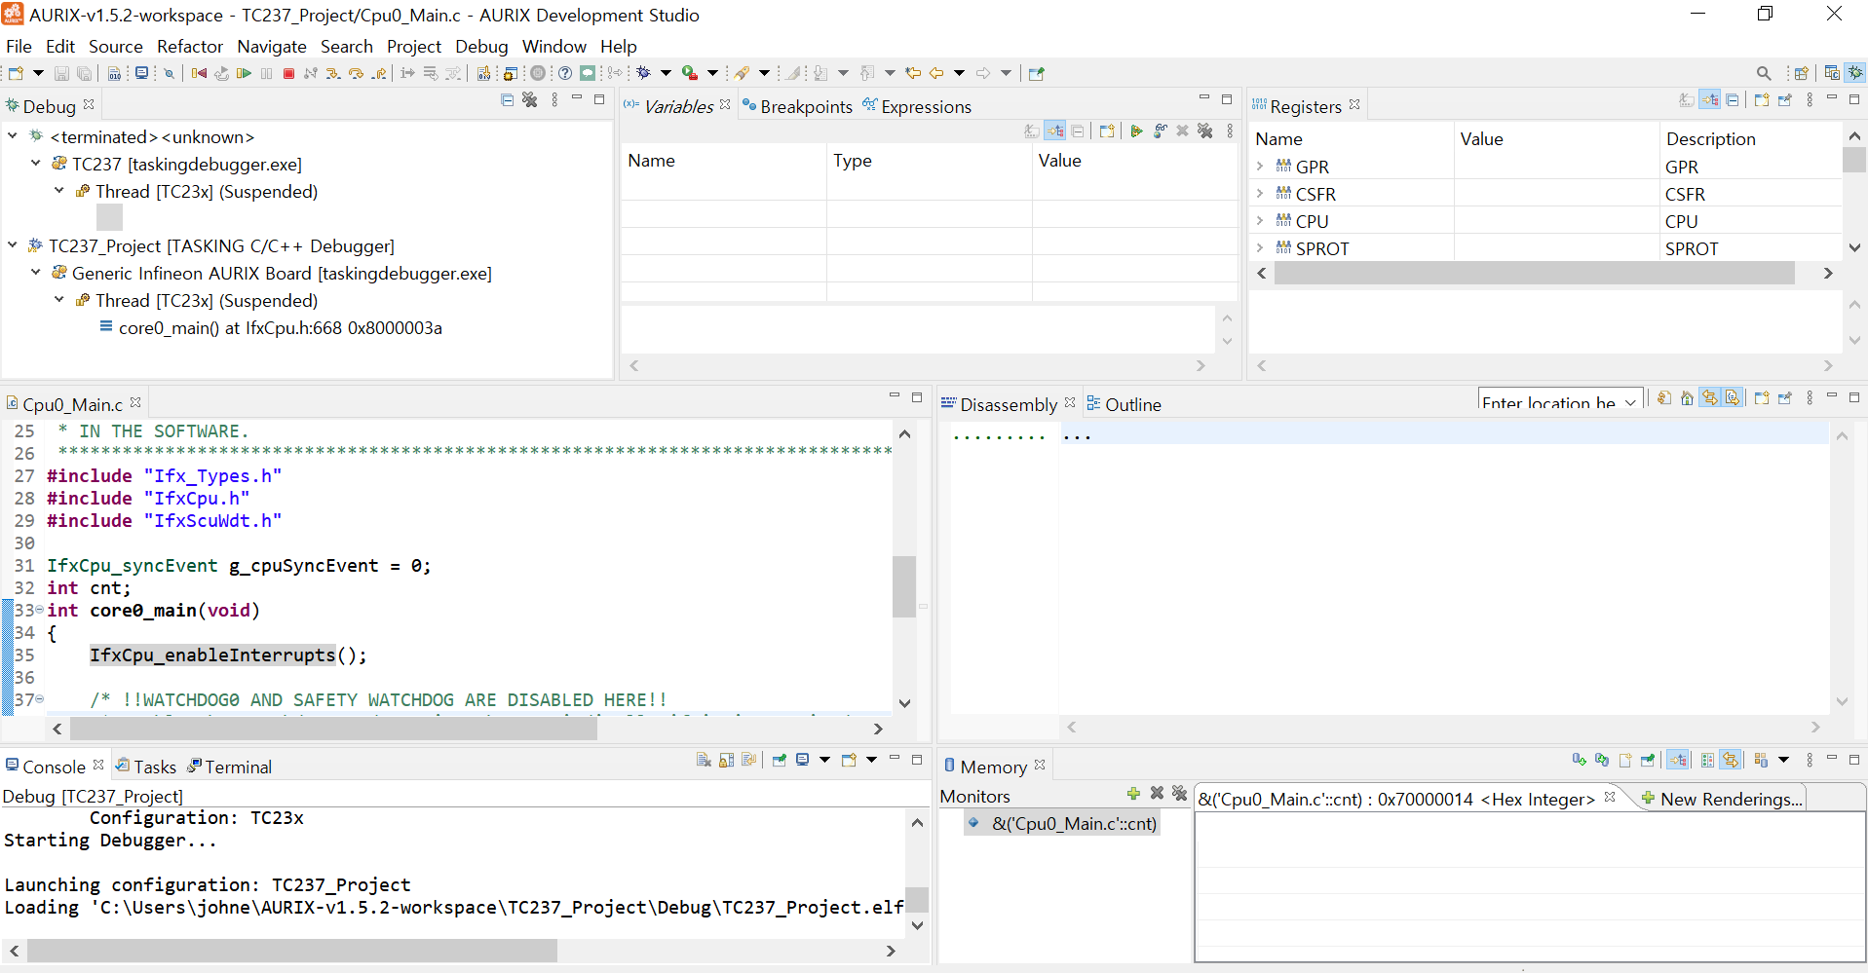Image resolution: width=1868 pixels, height=973 pixels.
Task: Toggle Monitors Pane highlighted icon in Memory toolbar
Action: click(1678, 760)
